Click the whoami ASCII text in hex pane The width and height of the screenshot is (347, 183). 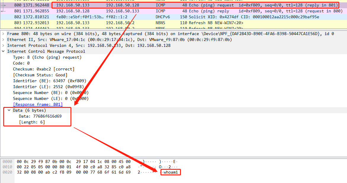point(171,172)
